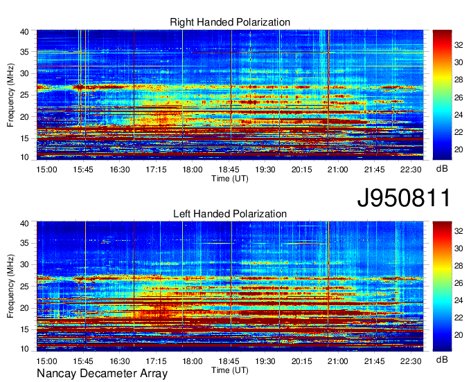The height and width of the screenshot is (382, 471).
Task: Click the 15:45 tick on left-handed plot
Action: [x=83, y=361]
